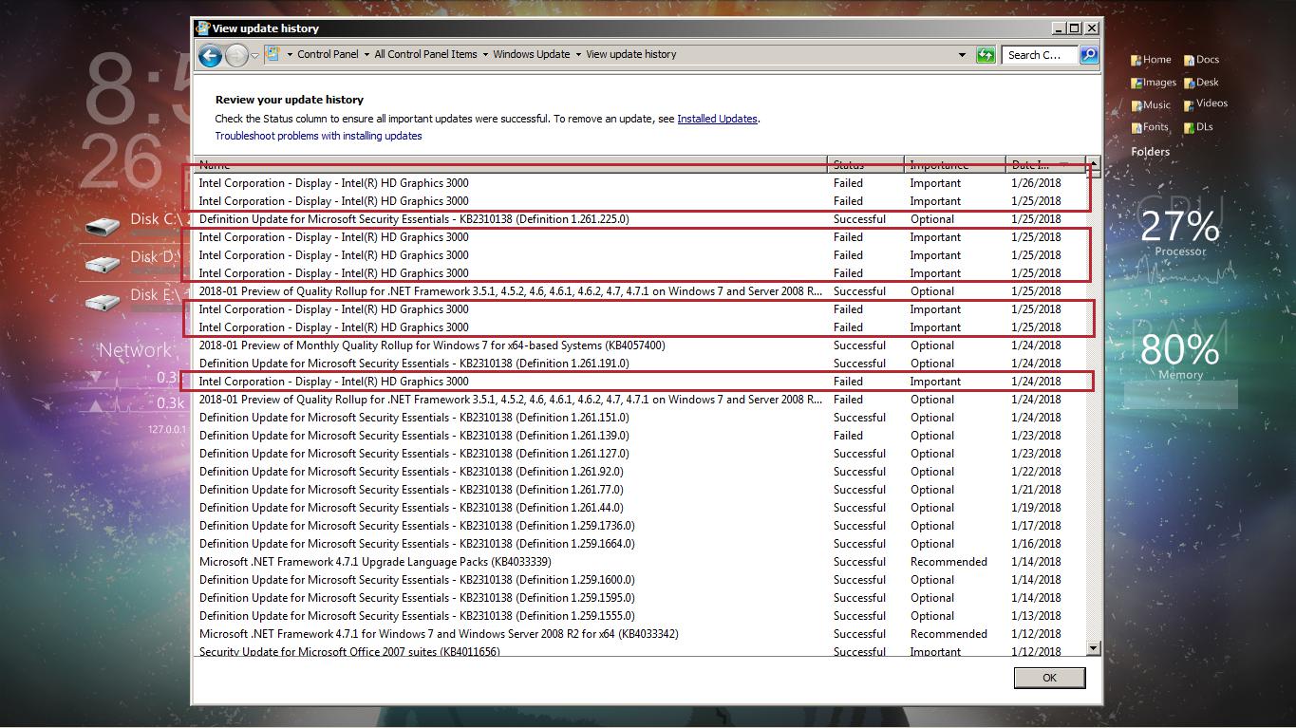Click Disk C drive icon on desktop widget
Viewport: 1296px width, 728px height.
[x=103, y=226]
